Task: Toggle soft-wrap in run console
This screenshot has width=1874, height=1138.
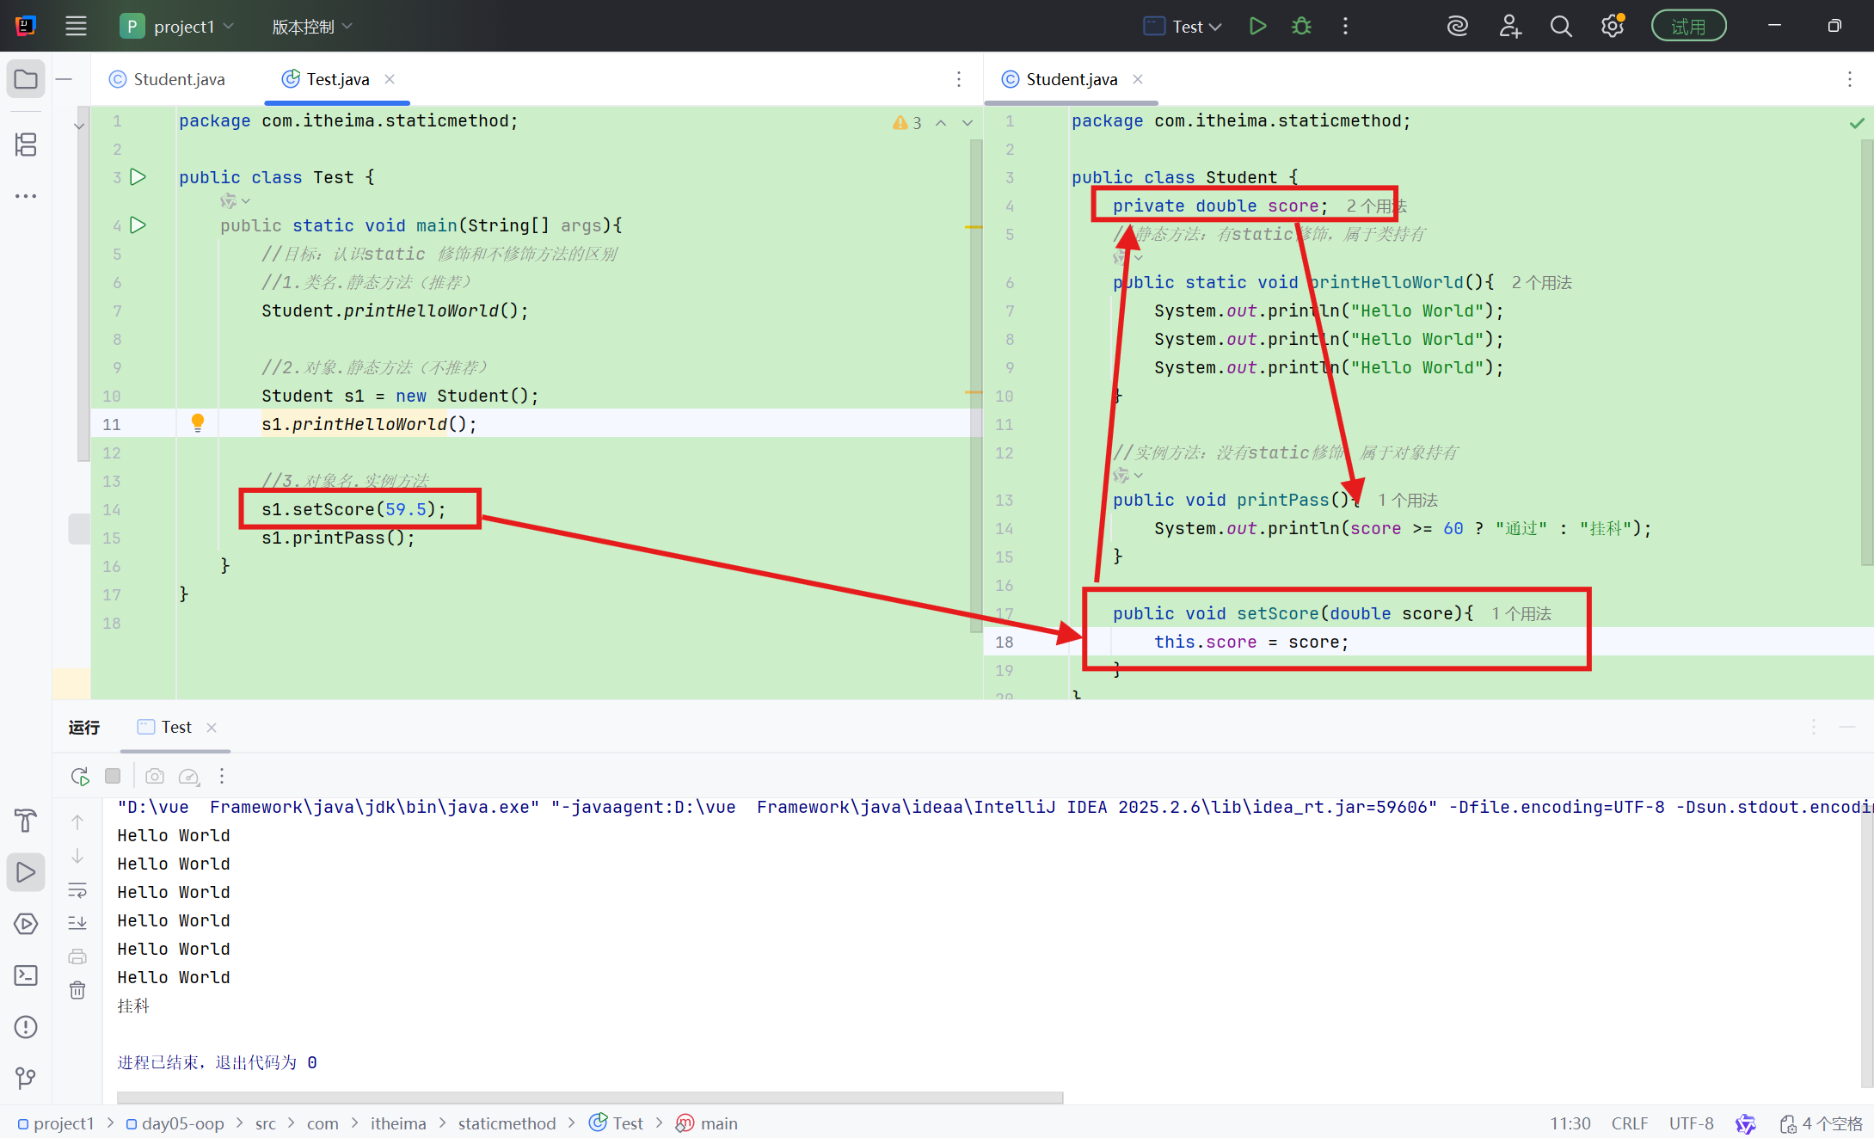Action: coord(77,890)
